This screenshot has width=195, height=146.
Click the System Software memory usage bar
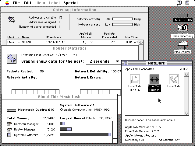tap(85, 135)
